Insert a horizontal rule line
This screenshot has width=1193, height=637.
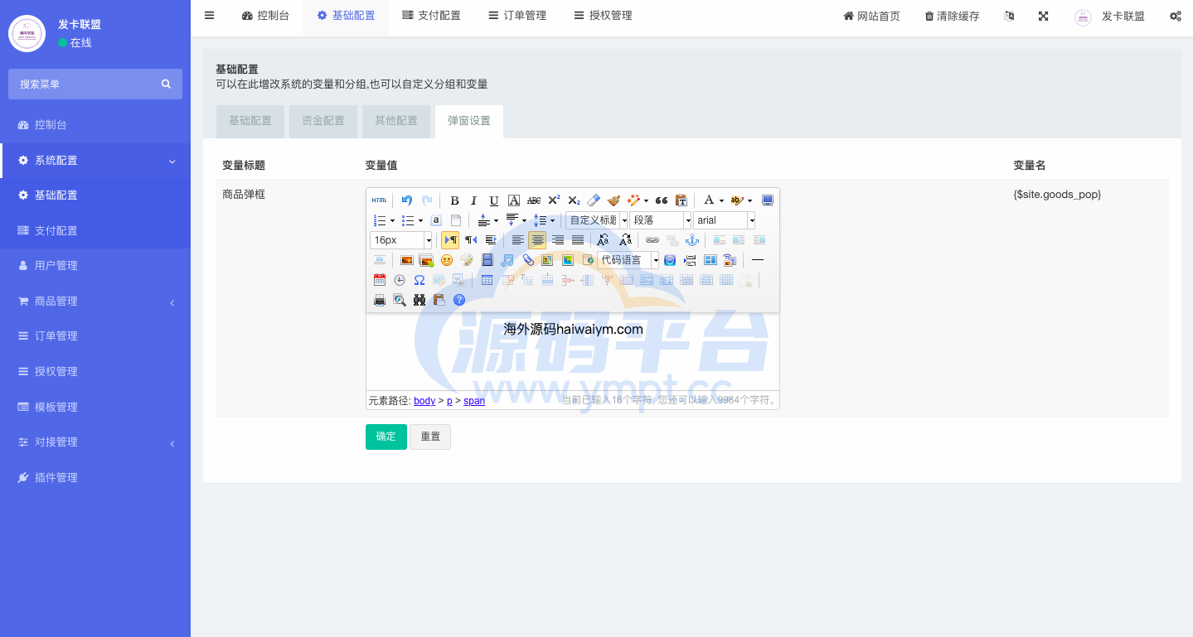coord(757,260)
